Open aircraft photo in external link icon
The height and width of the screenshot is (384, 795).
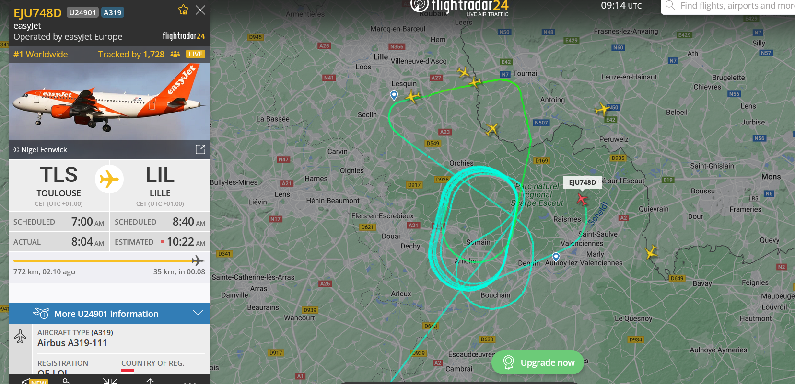click(200, 149)
